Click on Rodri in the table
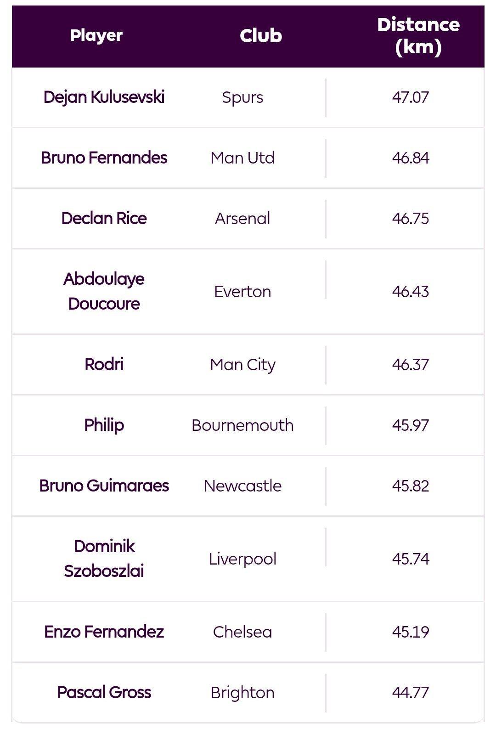 click(x=104, y=364)
